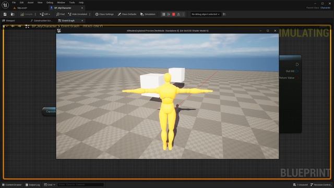Open the Debug menu

50,3
